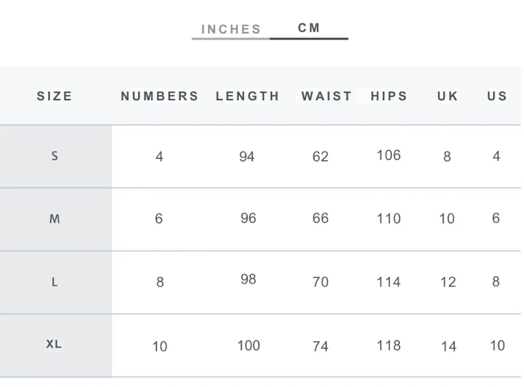Select the XL size row label
524x387 pixels.
(x=54, y=344)
